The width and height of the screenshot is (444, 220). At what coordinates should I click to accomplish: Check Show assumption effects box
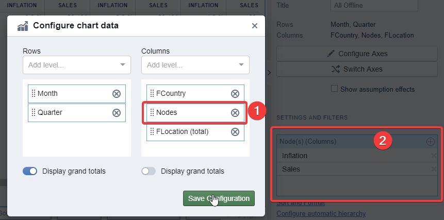pyautogui.click(x=334, y=89)
